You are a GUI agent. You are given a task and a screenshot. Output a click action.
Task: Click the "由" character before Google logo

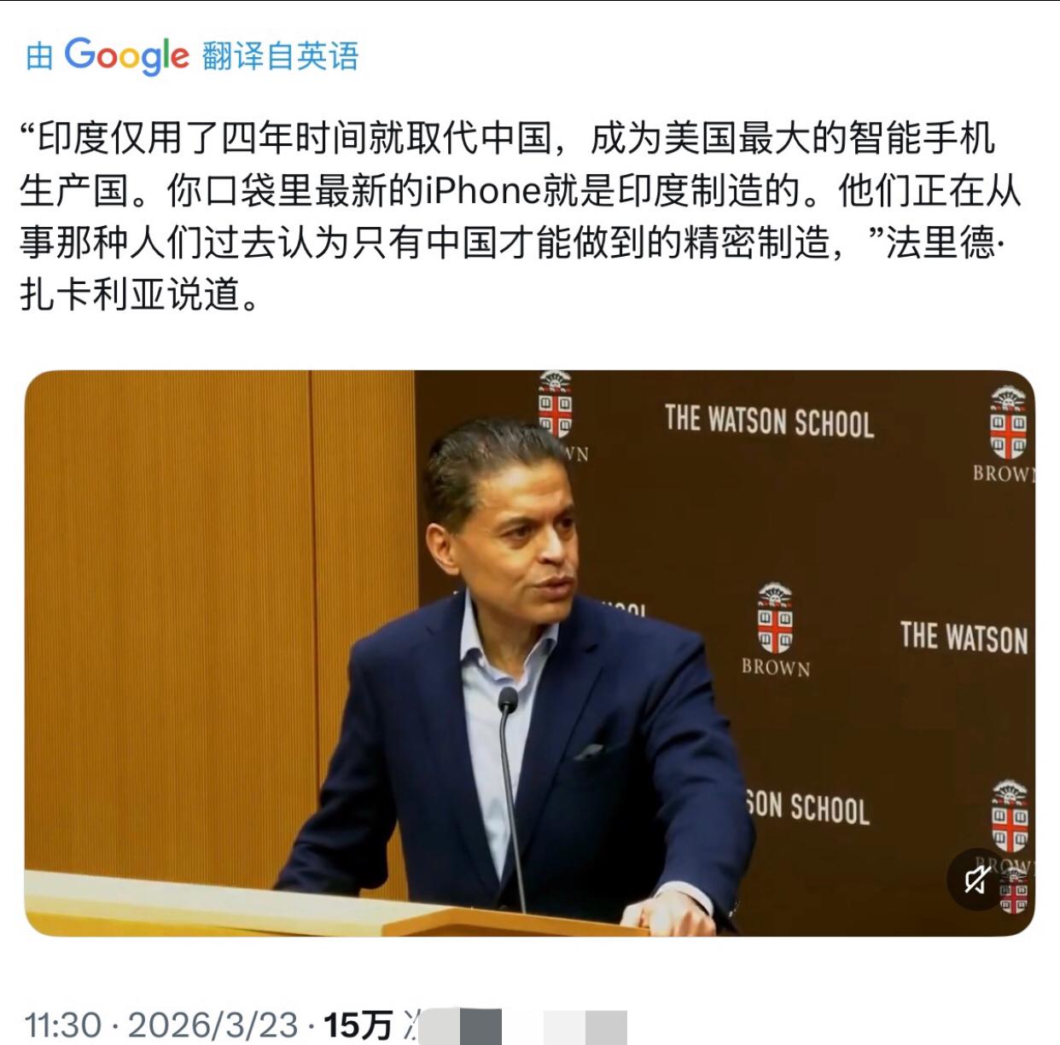[39, 56]
